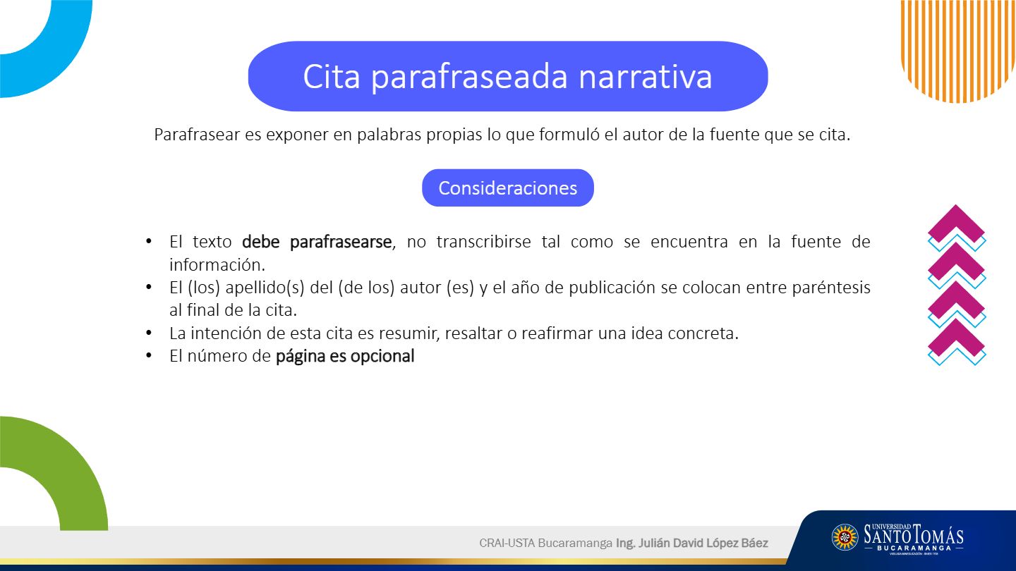Screen dimensions: 1016x571
Task: Click the Consideraciones pill button
Action: click(x=507, y=188)
